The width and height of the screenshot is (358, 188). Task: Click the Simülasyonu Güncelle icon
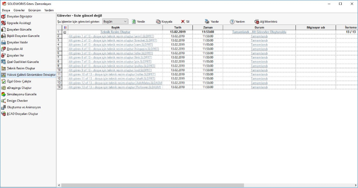3,94
